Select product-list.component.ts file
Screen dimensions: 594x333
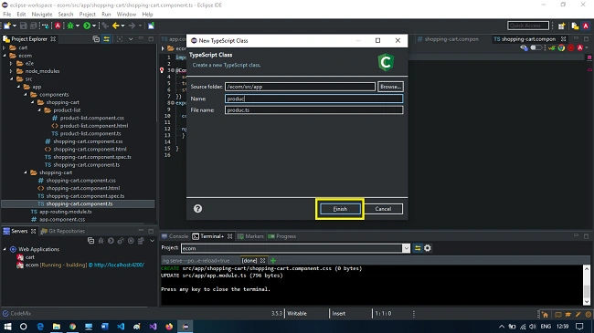point(90,133)
